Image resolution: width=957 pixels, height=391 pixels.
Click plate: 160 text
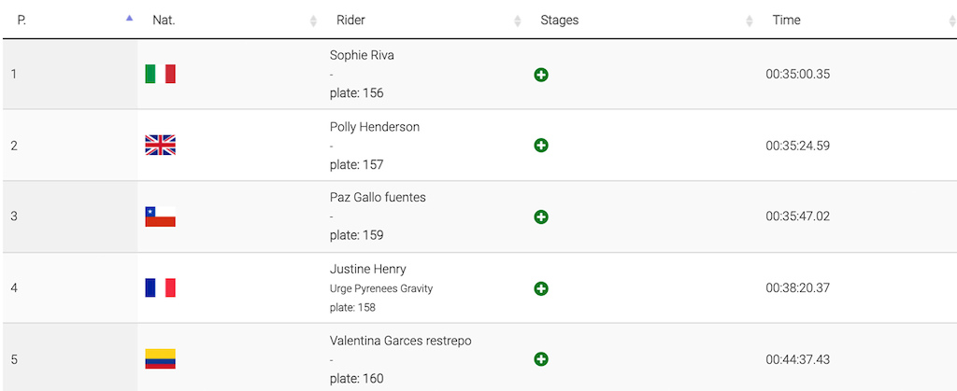pyautogui.click(x=356, y=379)
